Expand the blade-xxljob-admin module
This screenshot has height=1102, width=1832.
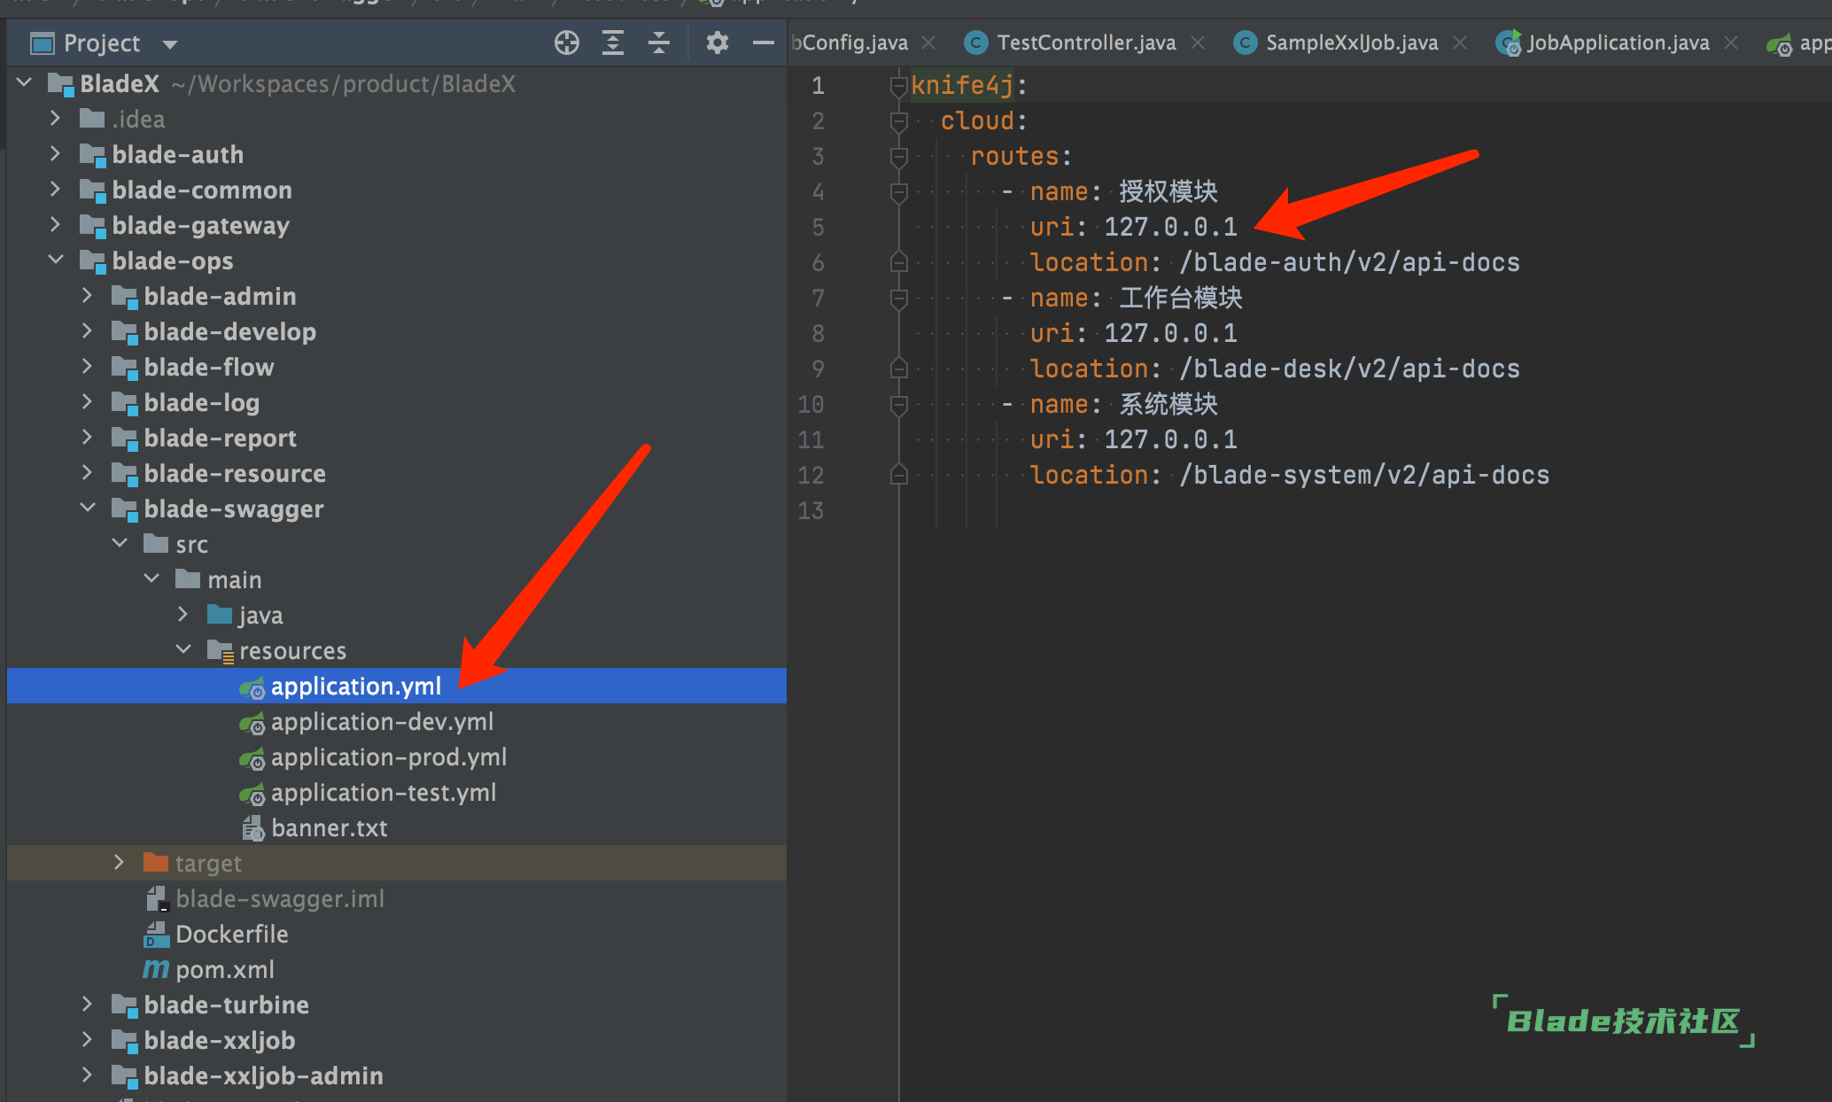(88, 1075)
